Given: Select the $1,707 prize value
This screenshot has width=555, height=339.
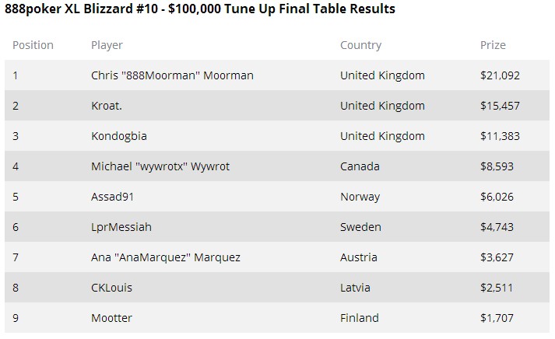Looking at the screenshot, I should [x=497, y=318].
